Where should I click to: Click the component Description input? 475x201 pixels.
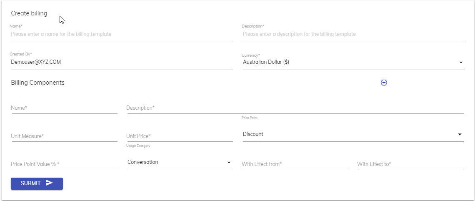tap(295, 108)
